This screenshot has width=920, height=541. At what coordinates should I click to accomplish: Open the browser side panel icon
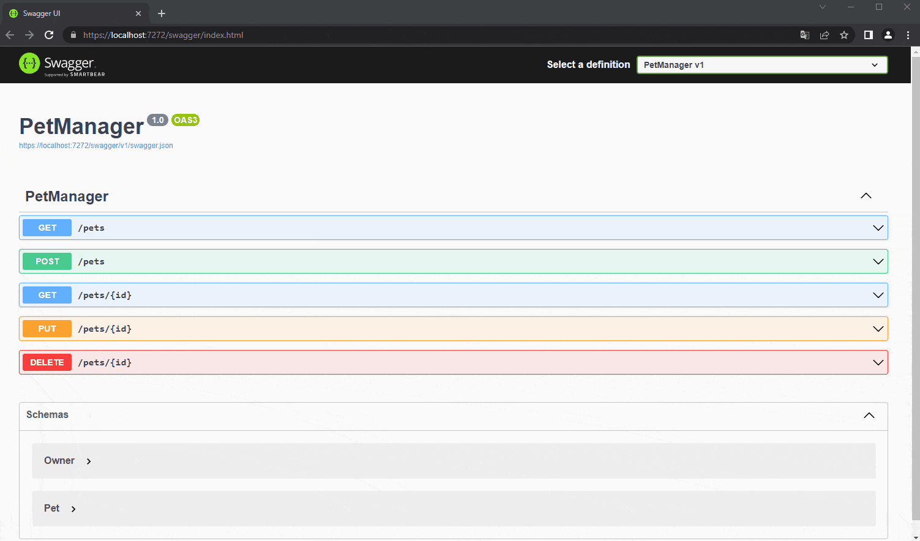point(868,35)
